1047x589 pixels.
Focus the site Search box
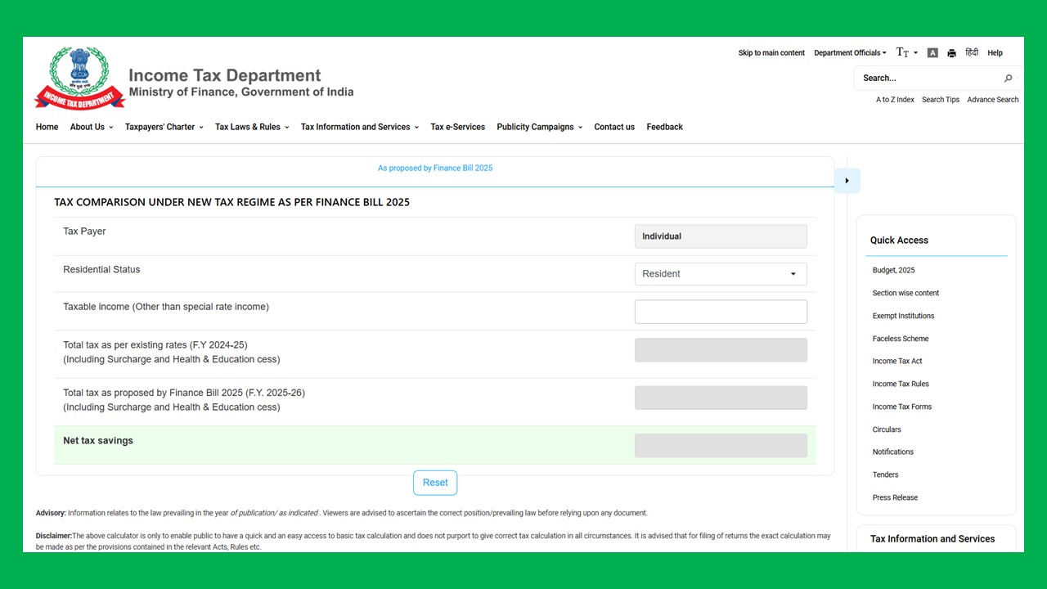(x=928, y=79)
